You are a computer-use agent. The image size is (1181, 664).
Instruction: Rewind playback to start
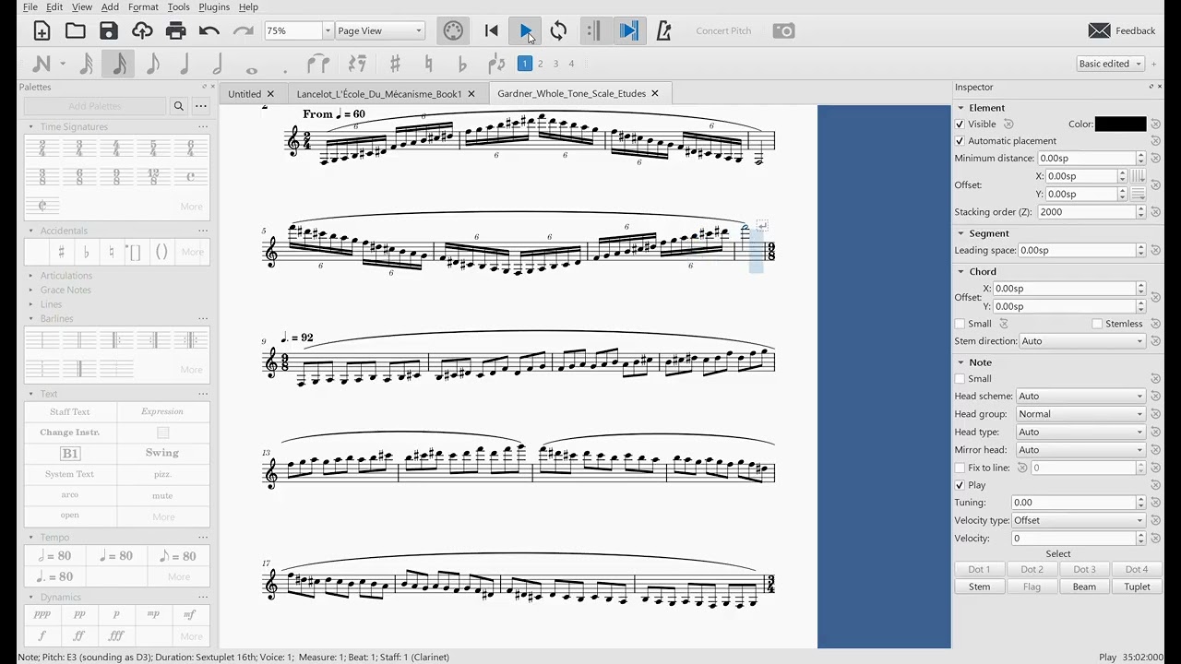click(x=492, y=30)
